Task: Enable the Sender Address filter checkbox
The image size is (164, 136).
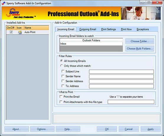Action: (63, 81)
